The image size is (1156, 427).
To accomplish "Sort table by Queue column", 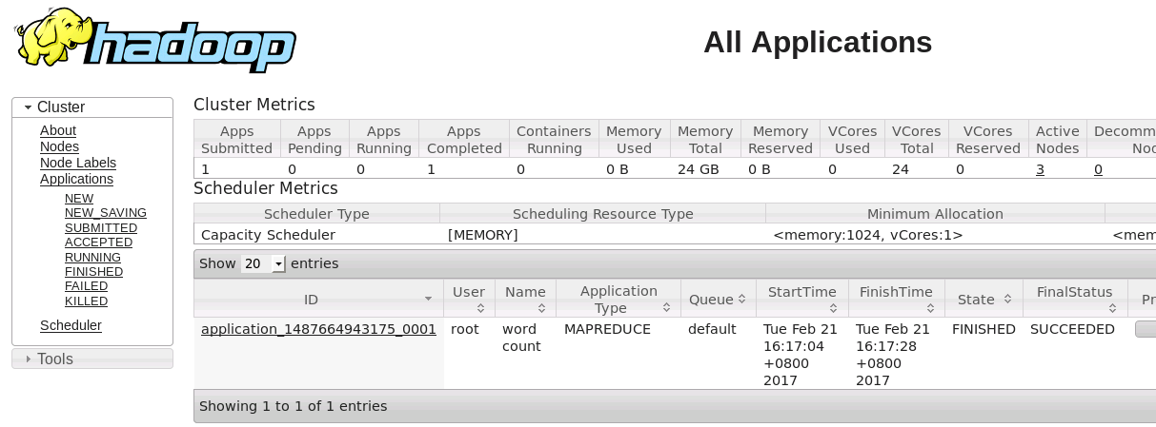I will click(719, 299).
